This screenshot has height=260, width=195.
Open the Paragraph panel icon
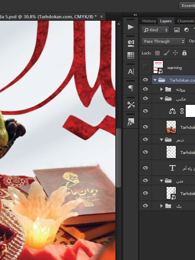[x=131, y=88]
